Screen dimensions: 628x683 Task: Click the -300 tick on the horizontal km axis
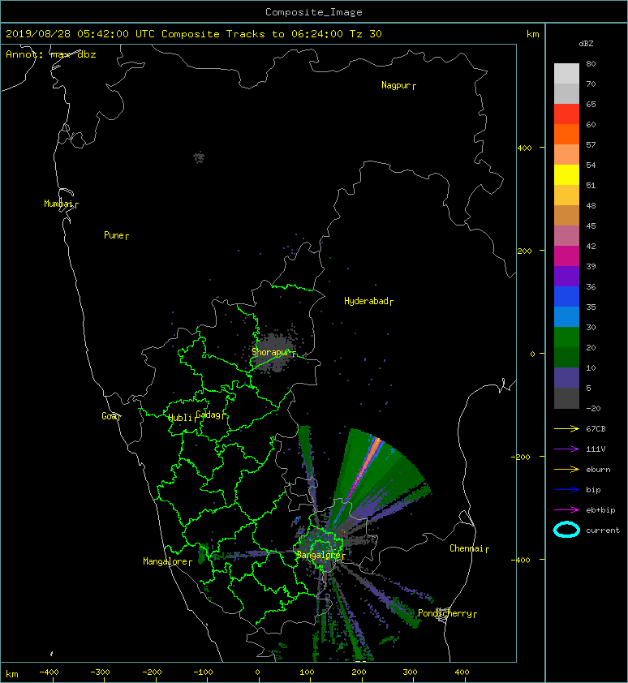click(x=100, y=672)
